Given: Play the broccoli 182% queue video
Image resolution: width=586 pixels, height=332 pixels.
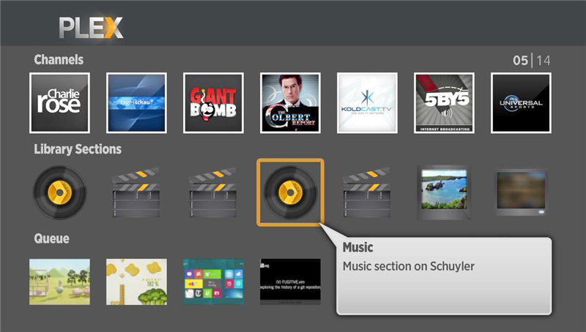Looking at the screenshot, I should 136,282.
